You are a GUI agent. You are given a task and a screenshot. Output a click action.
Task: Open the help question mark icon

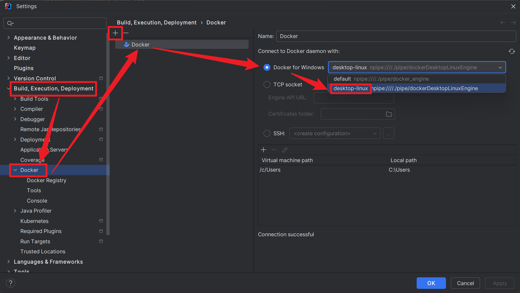tap(10, 283)
